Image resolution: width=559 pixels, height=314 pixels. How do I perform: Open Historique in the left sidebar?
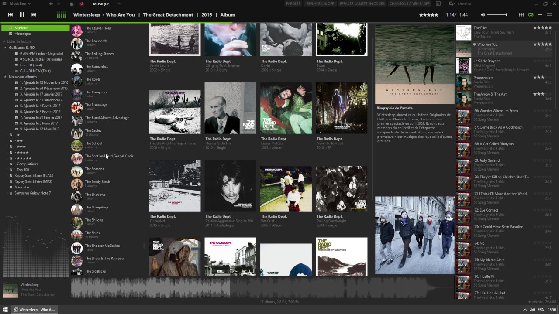tap(22, 34)
